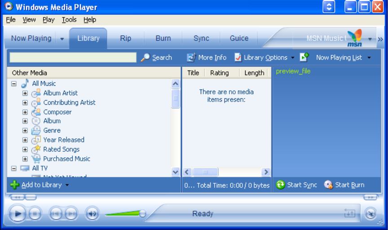
Task: Click the Search magnifier icon
Action: pyautogui.click(x=145, y=57)
